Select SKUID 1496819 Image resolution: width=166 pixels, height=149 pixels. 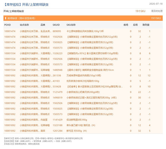(57, 98)
